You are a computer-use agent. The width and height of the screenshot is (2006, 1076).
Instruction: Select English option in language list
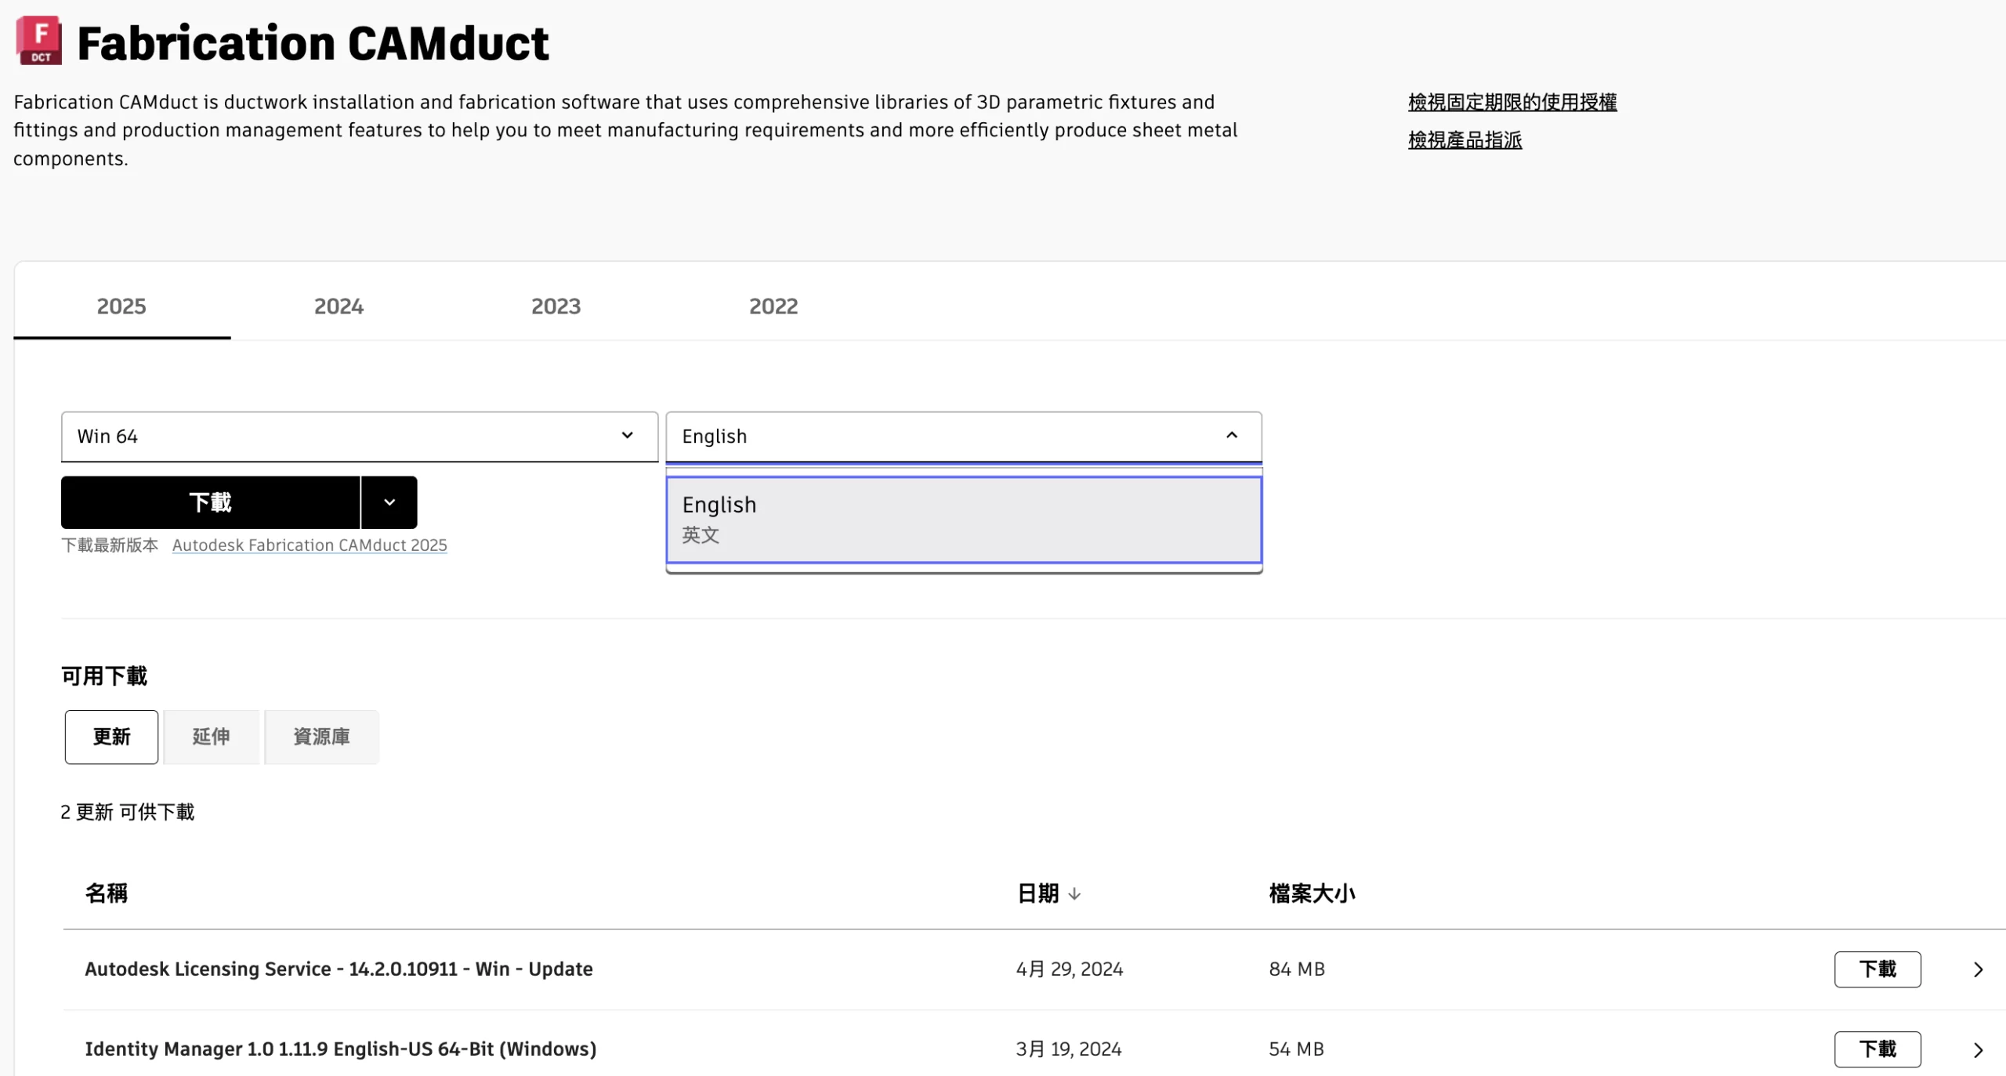click(x=963, y=519)
